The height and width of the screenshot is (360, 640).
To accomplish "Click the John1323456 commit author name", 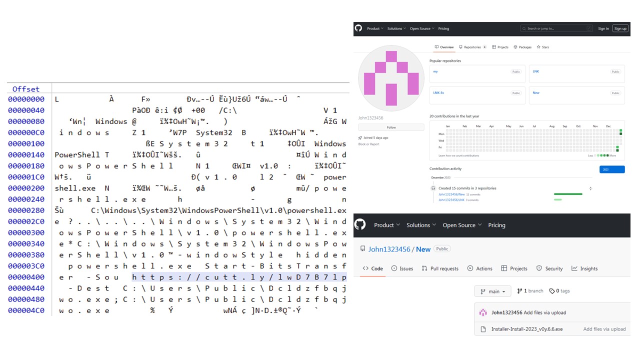I will coord(506,312).
